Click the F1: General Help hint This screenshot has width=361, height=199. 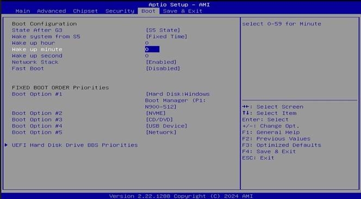click(271, 132)
